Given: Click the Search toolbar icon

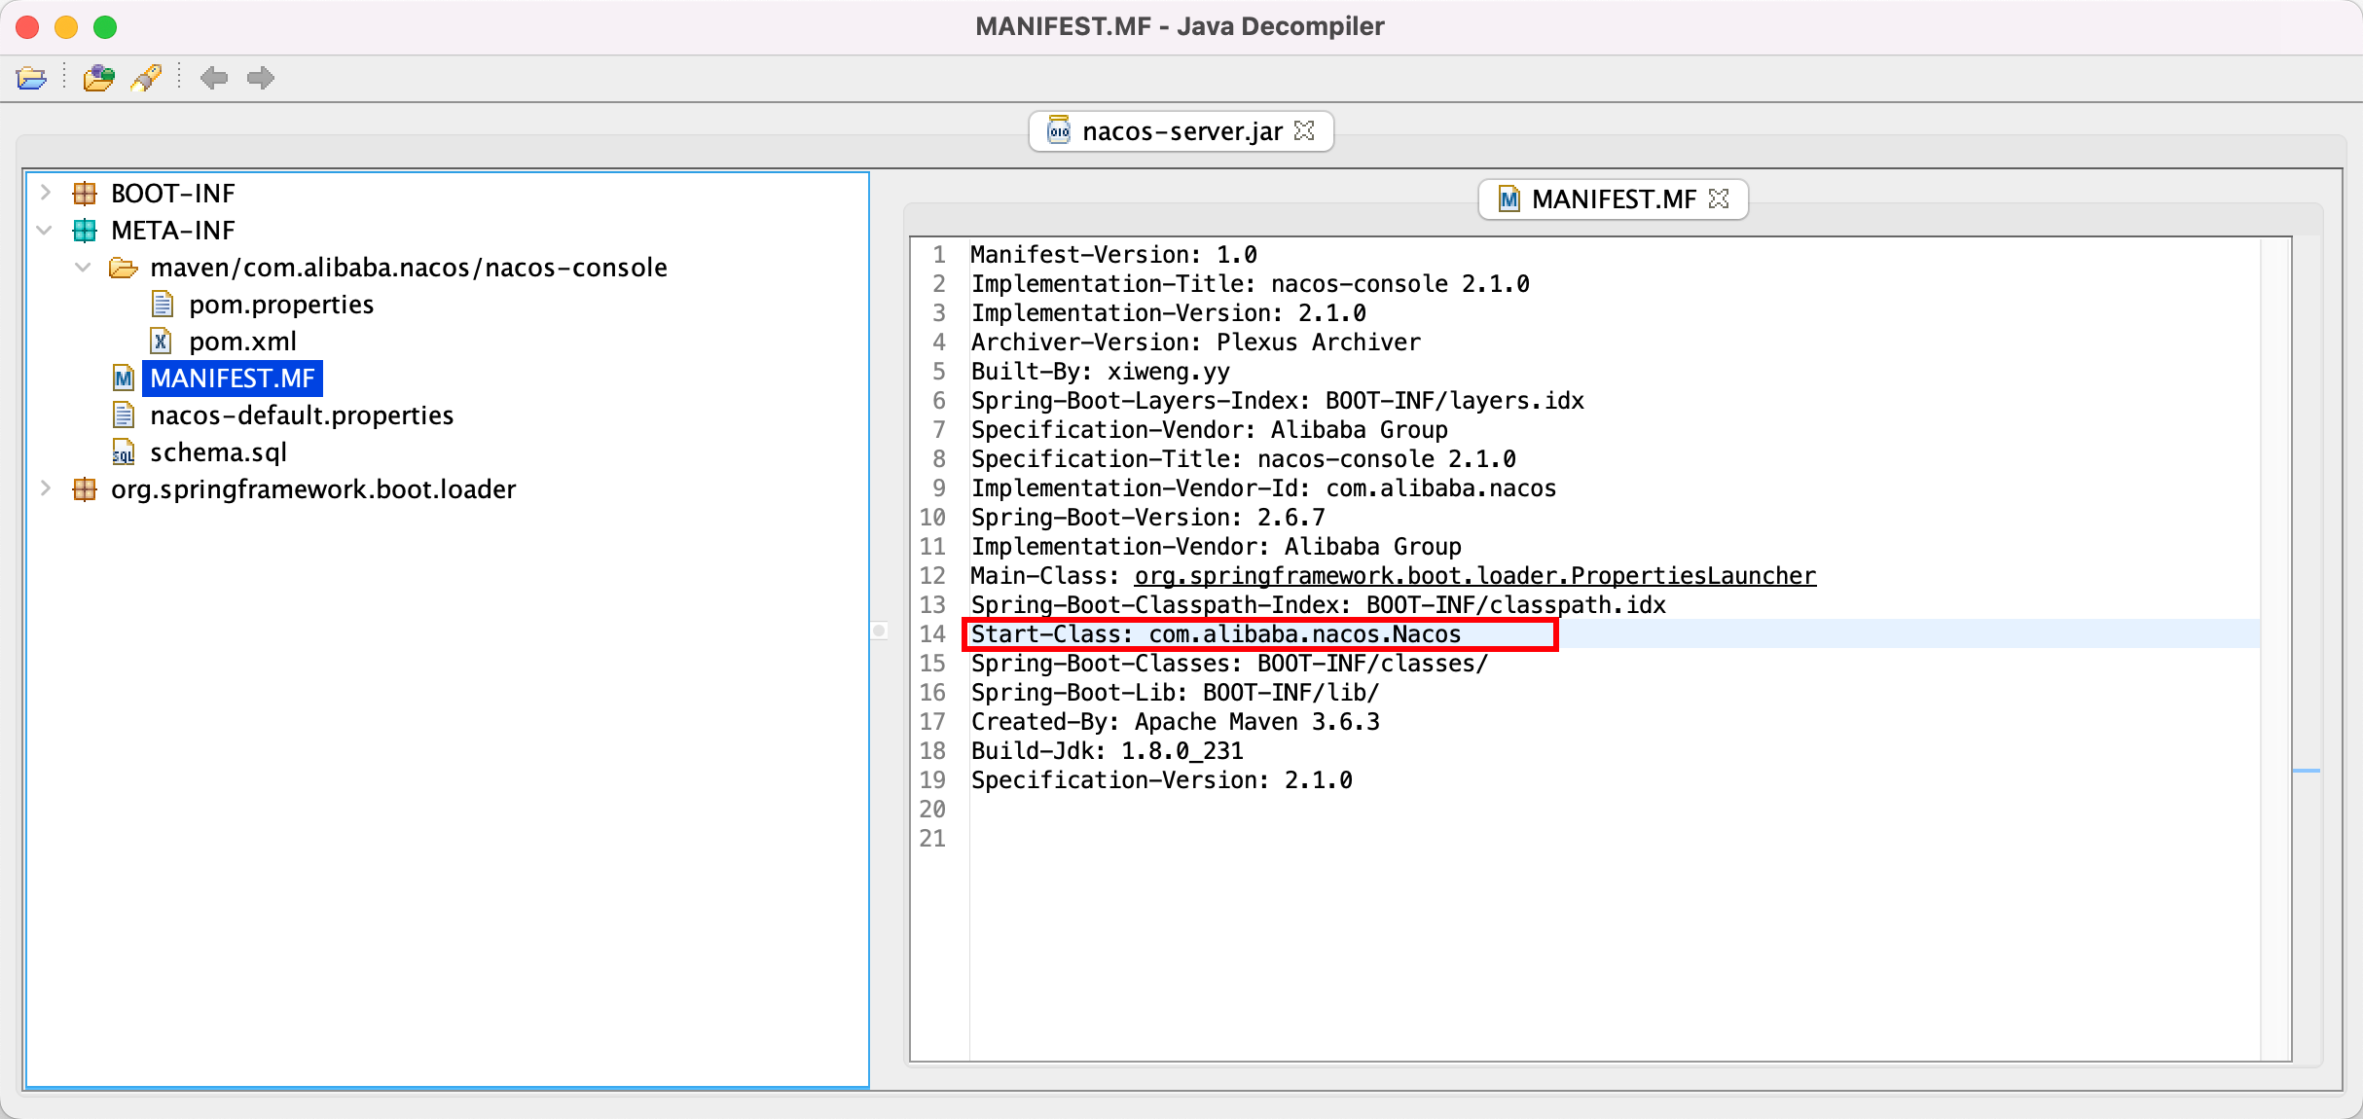Looking at the screenshot, I should [x=147, y=78].
